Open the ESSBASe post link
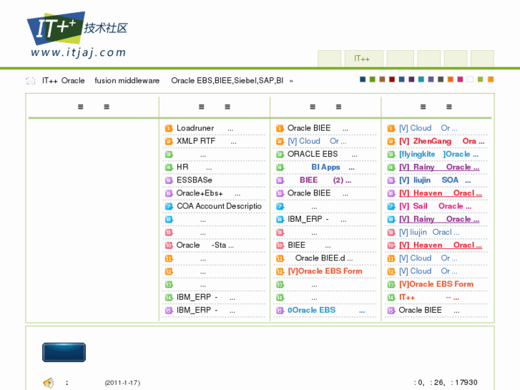 (x=195, y=180)
